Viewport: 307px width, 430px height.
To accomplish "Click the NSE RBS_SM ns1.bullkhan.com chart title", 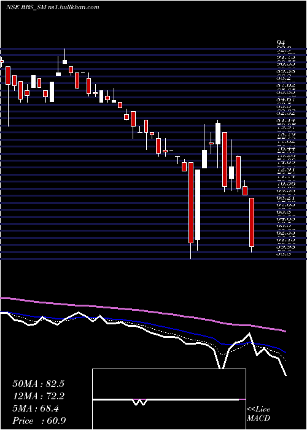I will pyautogui.click(x=52, y=7).
